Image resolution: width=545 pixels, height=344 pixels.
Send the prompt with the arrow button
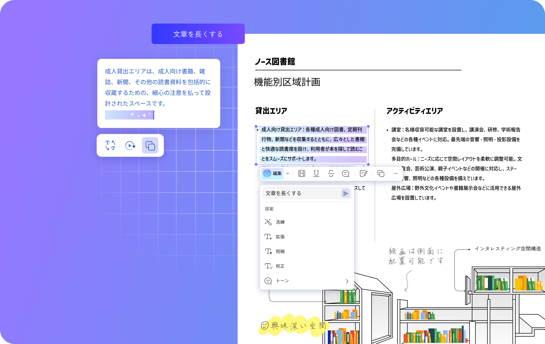(345, 193)
